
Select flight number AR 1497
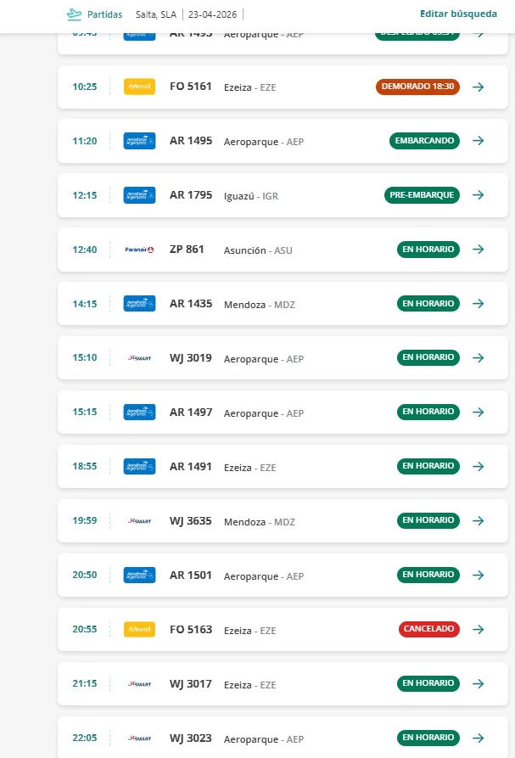(191, 413)
